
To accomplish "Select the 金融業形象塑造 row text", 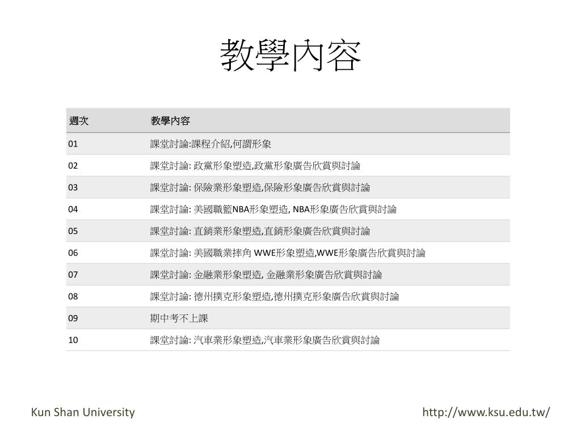I will [266, 275].
